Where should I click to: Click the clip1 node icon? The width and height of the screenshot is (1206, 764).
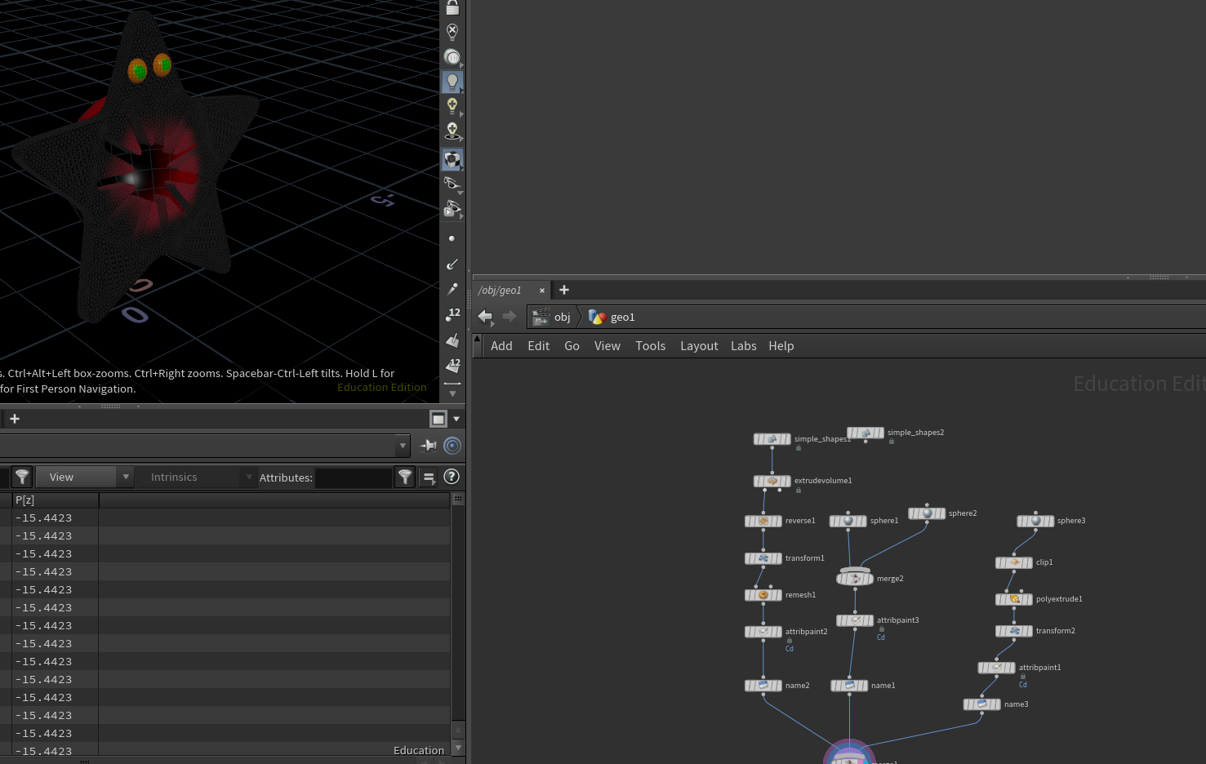[x=1014, y=562]
